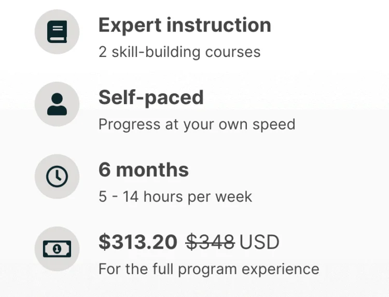Screen dimensions: 389x297
Task: Click the grey circle around the clock
Action: pos(57,176)
